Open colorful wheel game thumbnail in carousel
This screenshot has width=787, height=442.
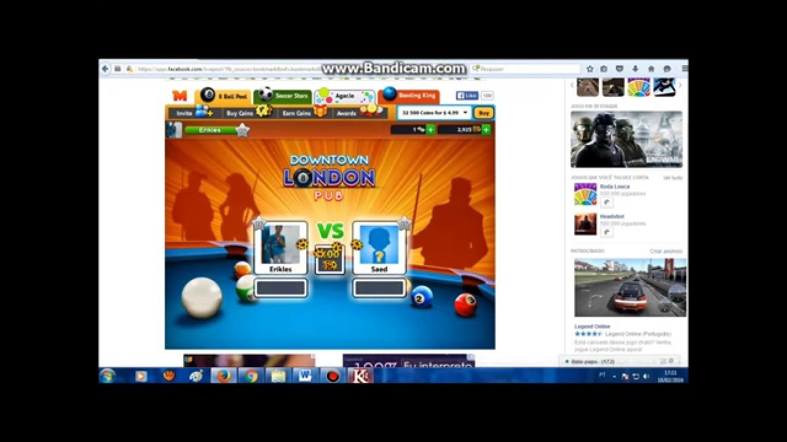tap(639, 87)
